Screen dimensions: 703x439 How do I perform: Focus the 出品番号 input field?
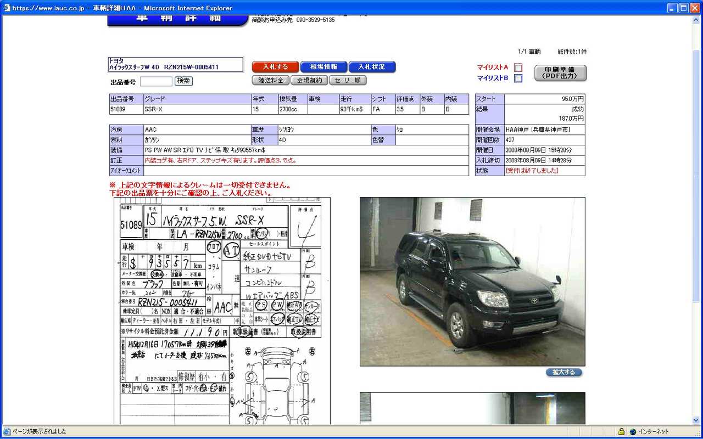click(156, 81)
